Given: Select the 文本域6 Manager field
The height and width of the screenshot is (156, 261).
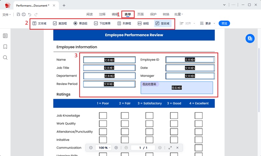Looking at the screenshot, I should pyautogui.click(x=190, y=76).
